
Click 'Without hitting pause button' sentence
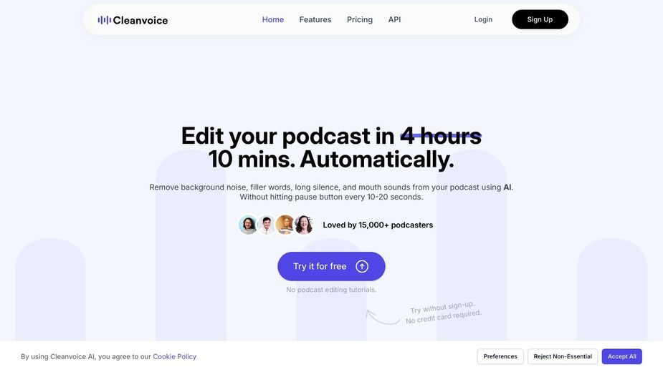pyautogui.click(x=331, y=197)
